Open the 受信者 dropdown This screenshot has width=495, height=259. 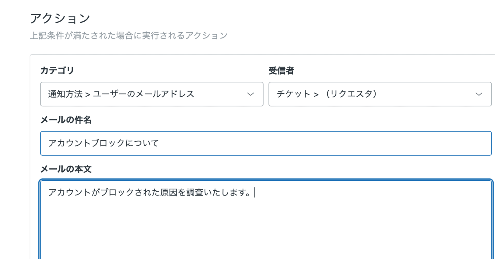[380, 94]
